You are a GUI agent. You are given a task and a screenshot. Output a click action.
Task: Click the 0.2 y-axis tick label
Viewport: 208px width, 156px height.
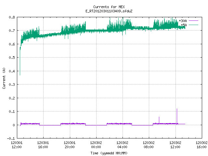[12, 98]
